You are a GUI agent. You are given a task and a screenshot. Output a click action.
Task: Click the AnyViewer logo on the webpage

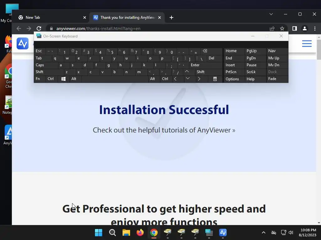23,43
